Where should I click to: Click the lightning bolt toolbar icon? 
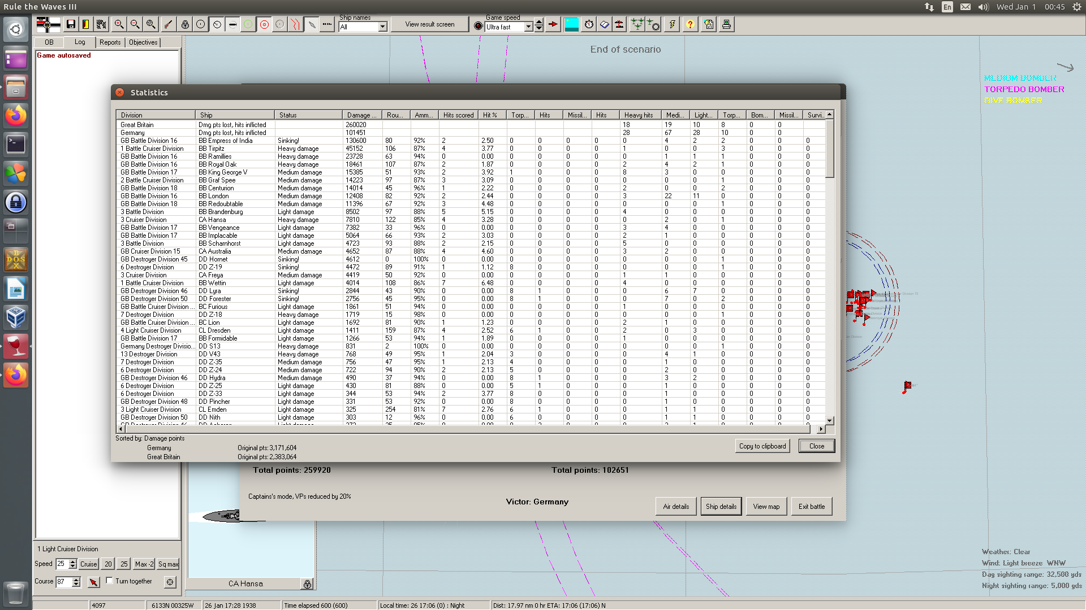(672, 24)
